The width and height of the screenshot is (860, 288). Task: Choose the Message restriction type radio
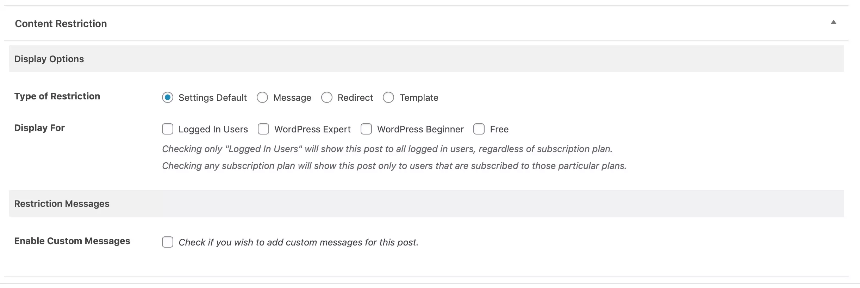tap(262, 97)
